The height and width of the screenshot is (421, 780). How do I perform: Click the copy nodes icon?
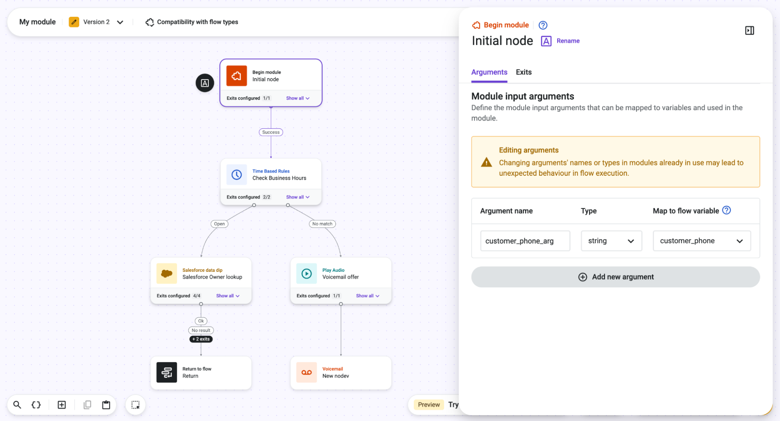click(87, 405)
